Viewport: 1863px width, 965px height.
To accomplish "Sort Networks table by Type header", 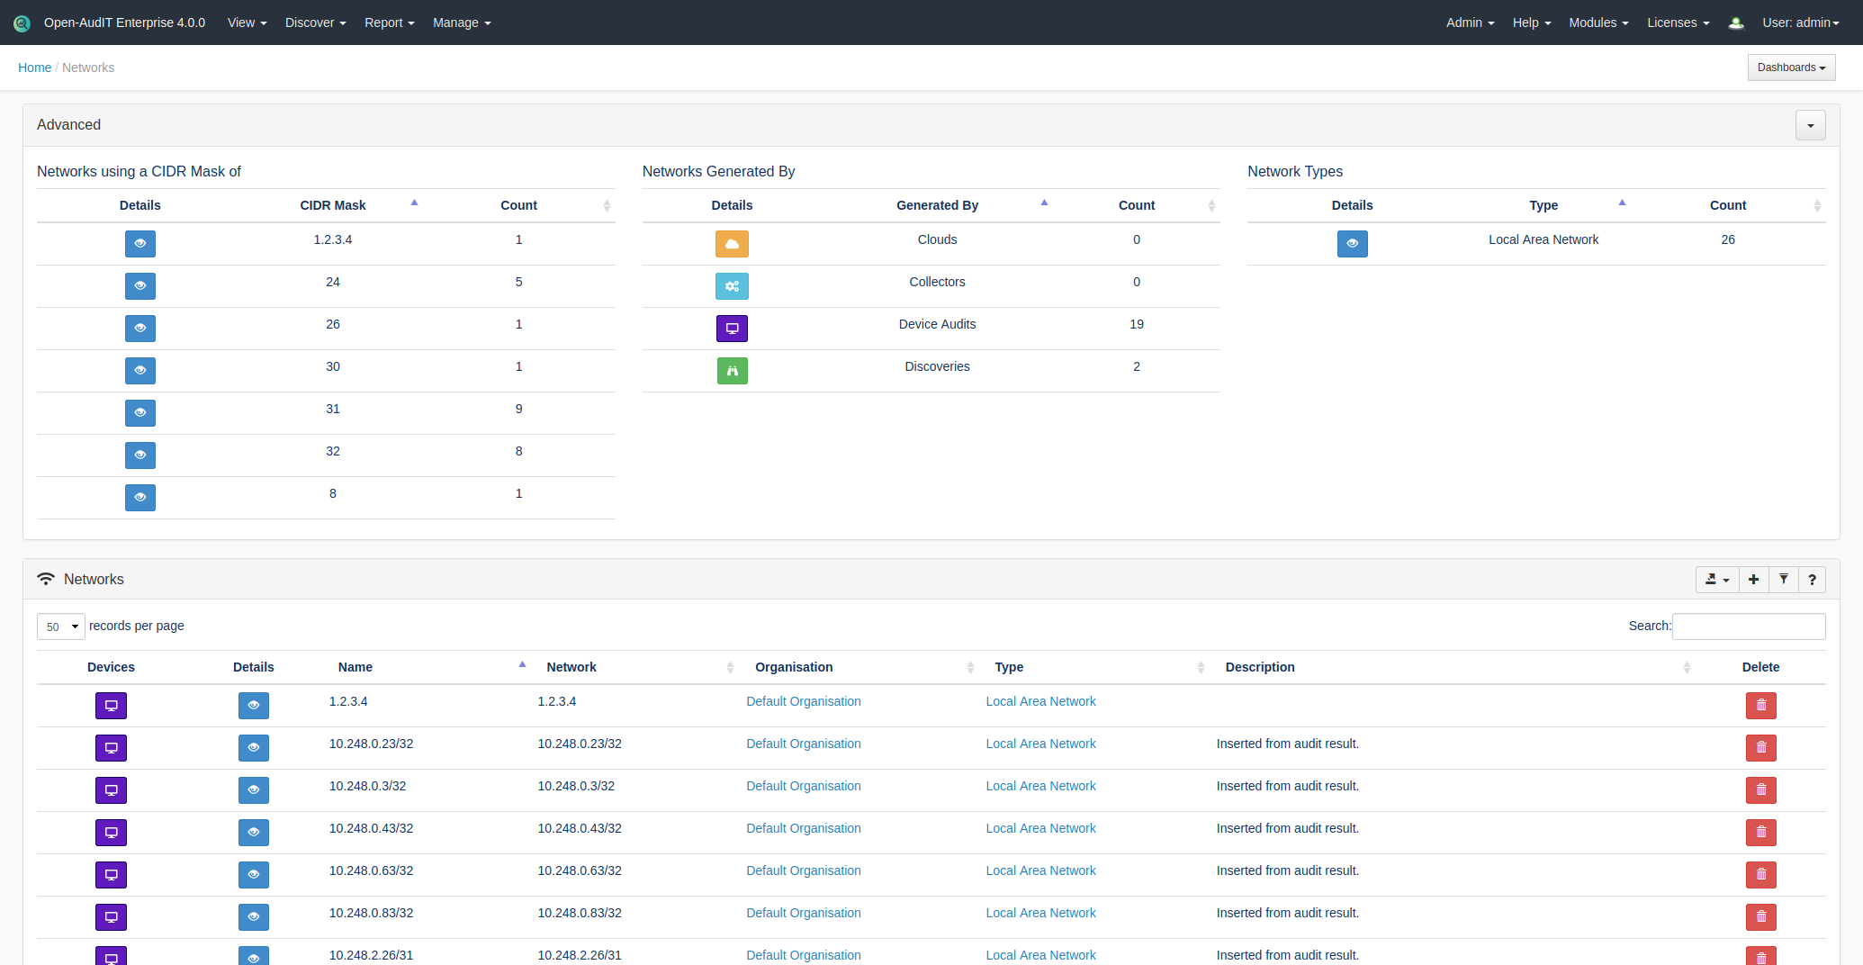I will [1096, 667].
